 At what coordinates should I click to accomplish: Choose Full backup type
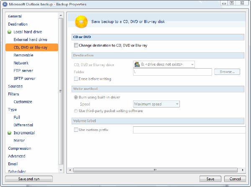[x=17, y=118]
